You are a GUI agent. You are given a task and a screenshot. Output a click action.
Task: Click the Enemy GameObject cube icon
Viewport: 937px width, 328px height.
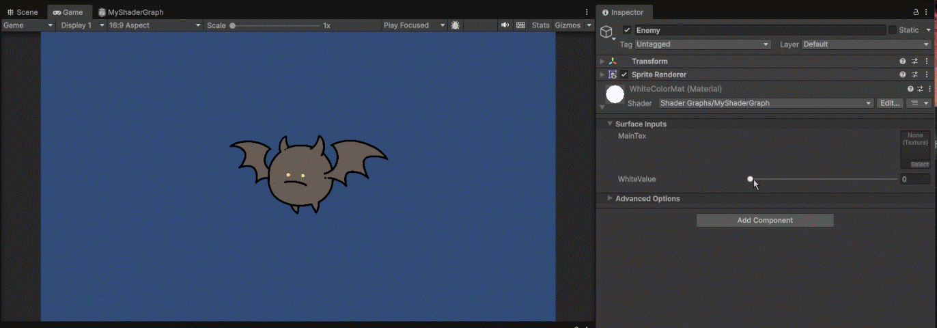[x=605, y=32]
